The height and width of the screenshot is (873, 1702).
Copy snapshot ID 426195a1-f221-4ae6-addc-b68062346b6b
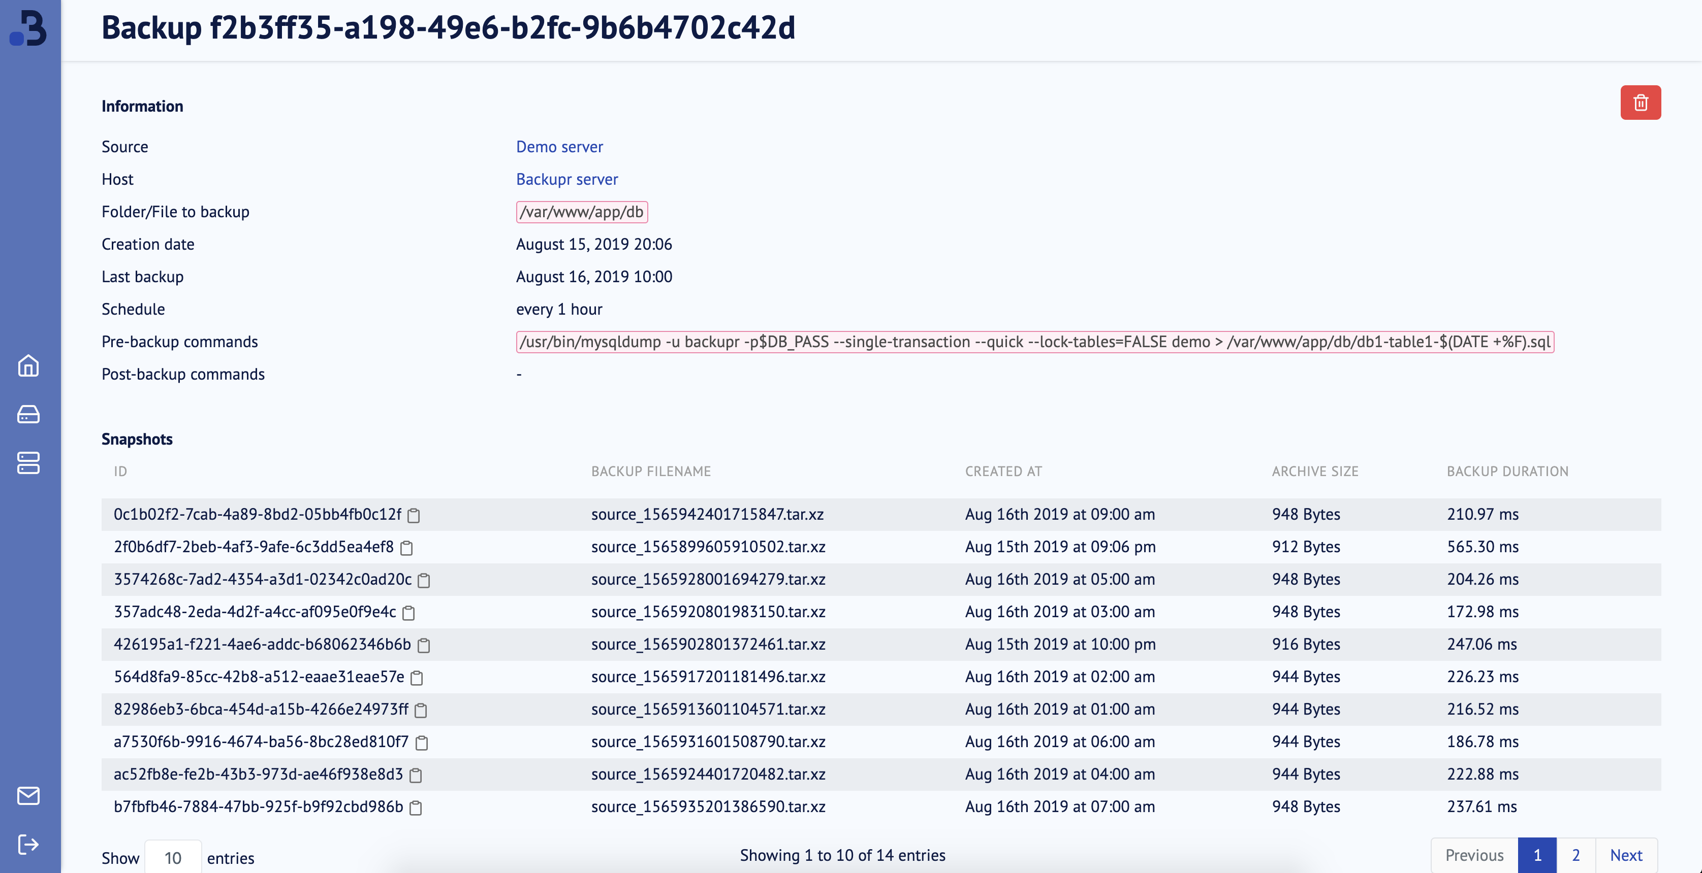coord(424,645)
